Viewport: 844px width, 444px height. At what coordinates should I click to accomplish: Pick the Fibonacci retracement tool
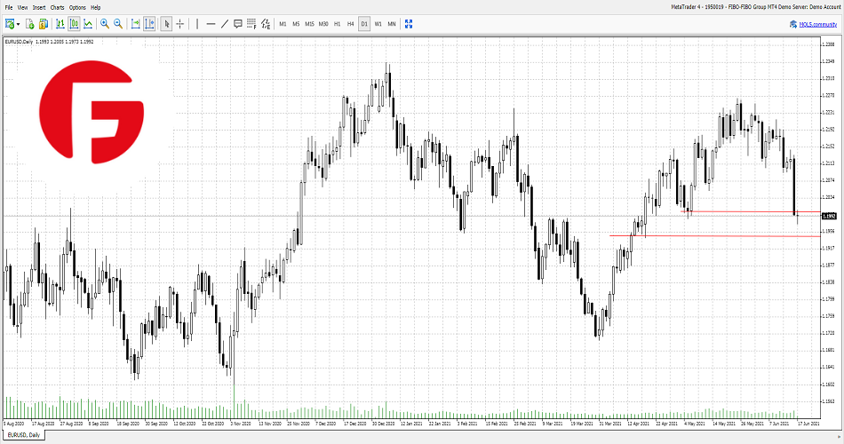tap(252, 24)
